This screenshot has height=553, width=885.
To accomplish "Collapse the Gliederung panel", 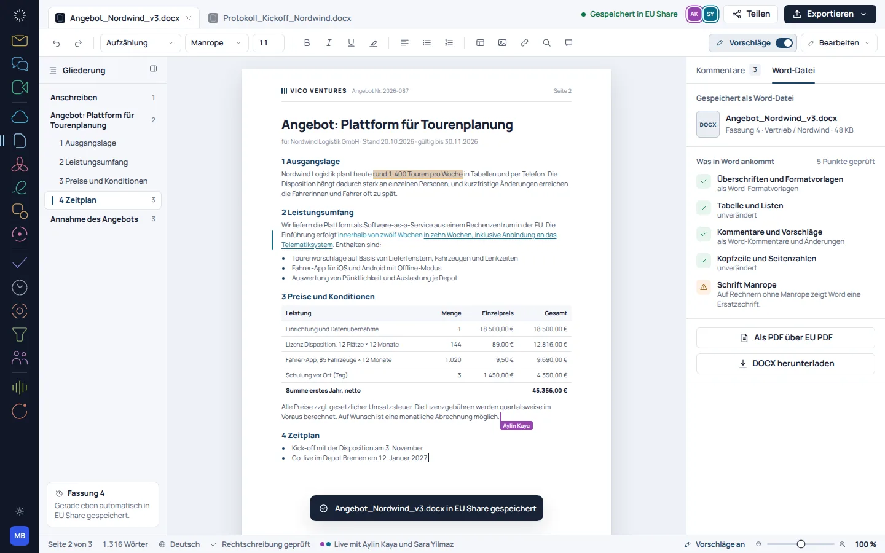I will 153,69.
